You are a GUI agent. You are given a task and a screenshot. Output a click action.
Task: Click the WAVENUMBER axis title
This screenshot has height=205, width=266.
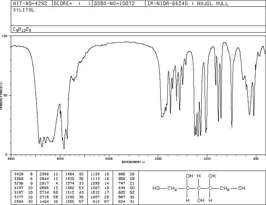(x=133, y=162)
